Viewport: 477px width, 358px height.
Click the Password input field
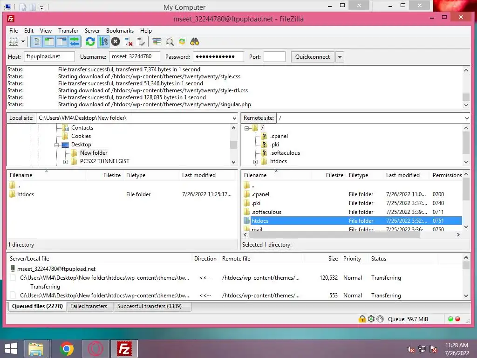tap(218, 56)
